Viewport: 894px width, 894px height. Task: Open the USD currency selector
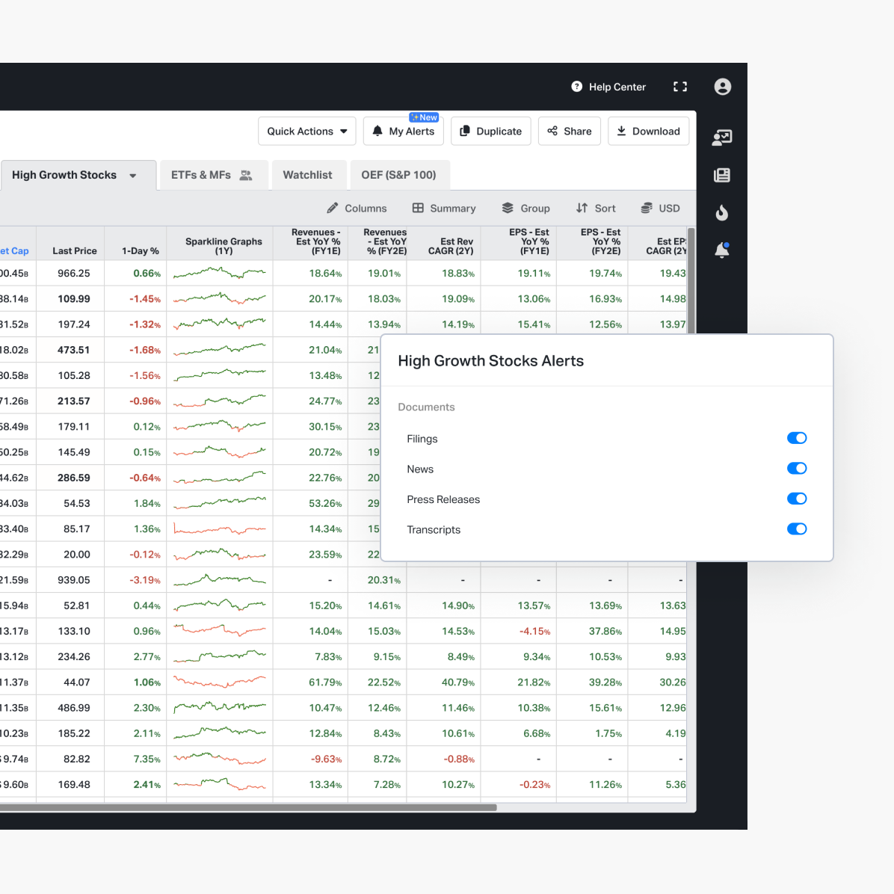[660, 209]
